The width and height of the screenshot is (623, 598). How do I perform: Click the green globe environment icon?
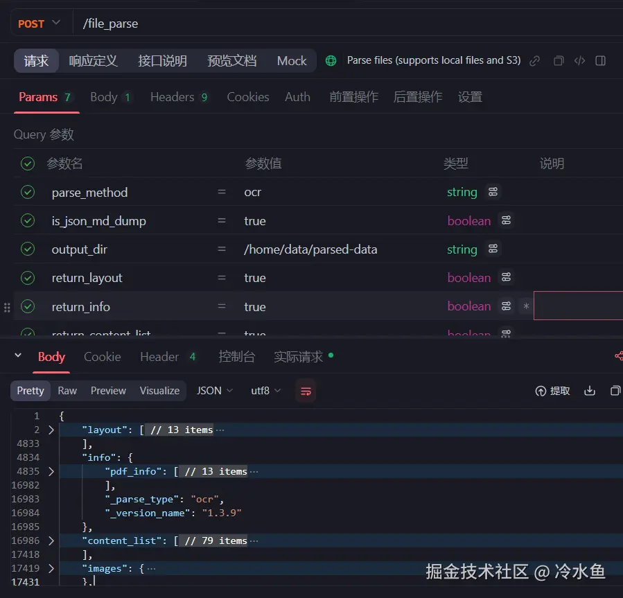[331, 61]
